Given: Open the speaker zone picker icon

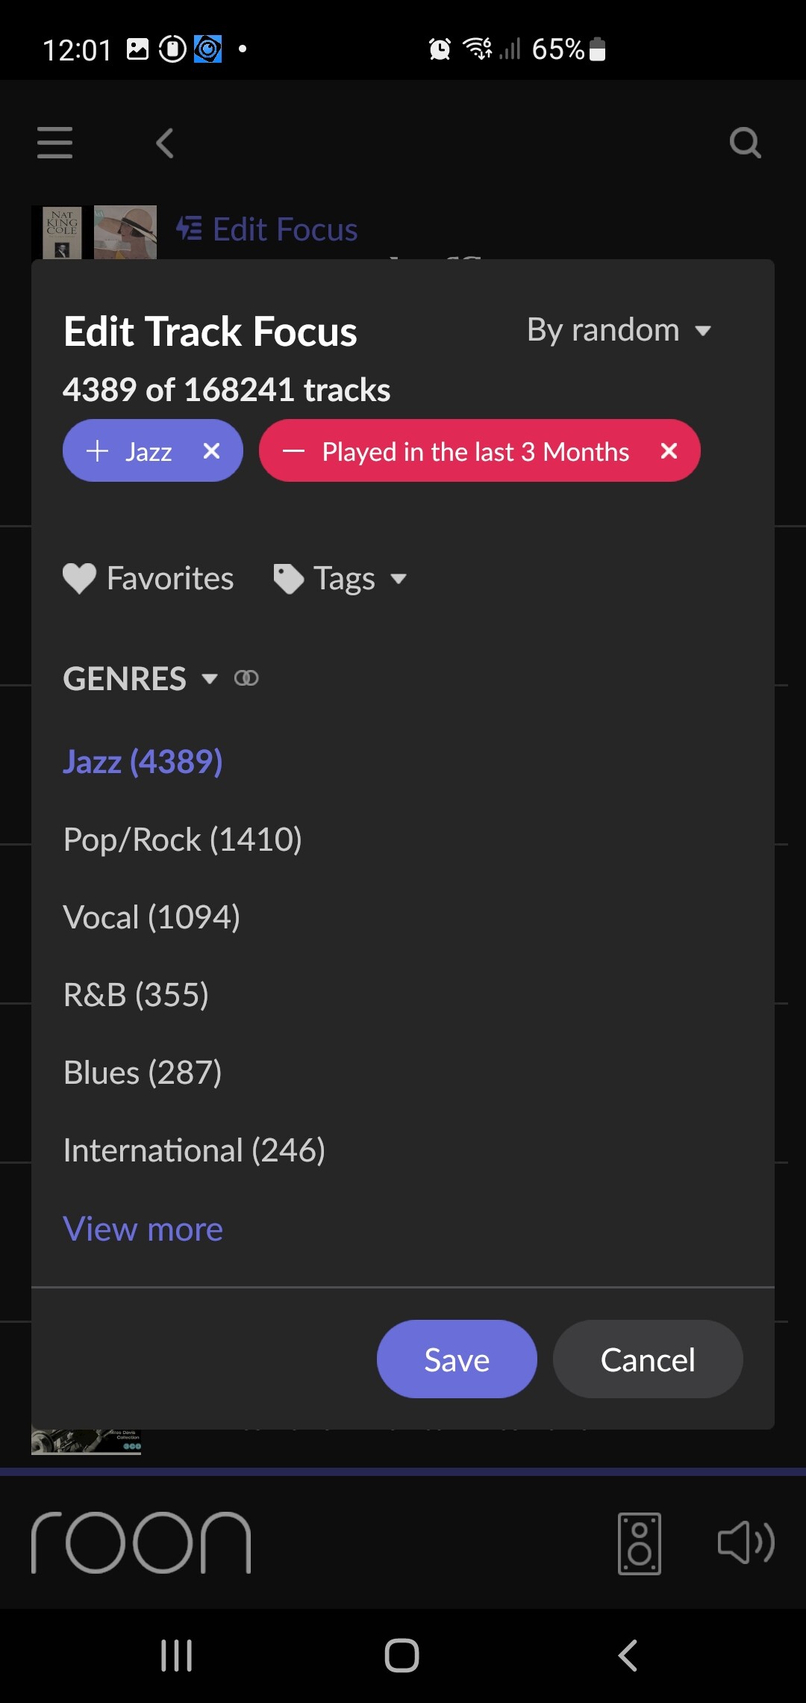Looking at the screenshot, I should click(640, 1543).
